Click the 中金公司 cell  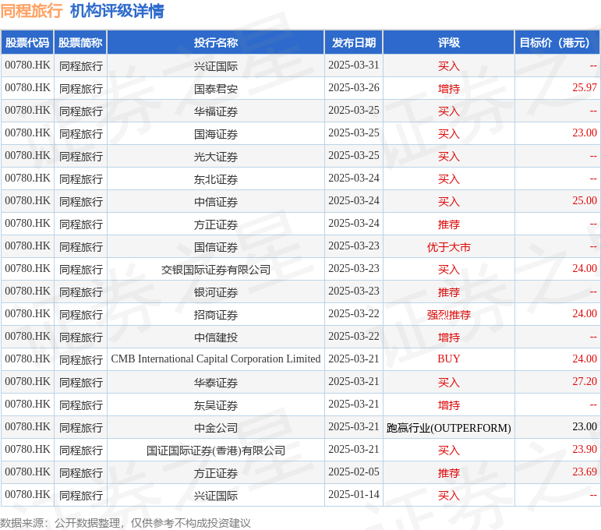coord(216,428)
